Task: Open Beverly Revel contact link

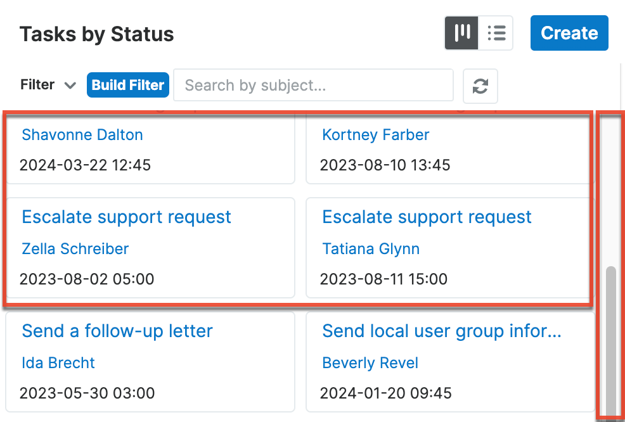Action: tap(370, 363)
